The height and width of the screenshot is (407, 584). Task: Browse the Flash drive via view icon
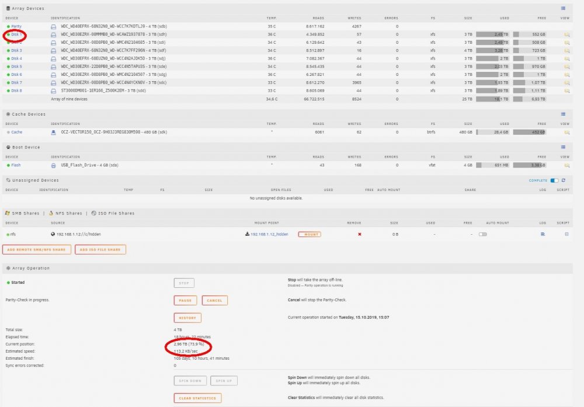click(x=567, y=165)
